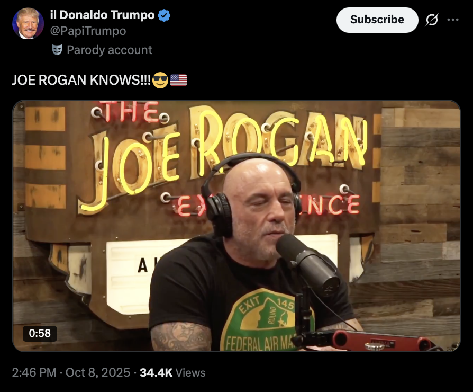473x392 pixels.
Task: Click the parody account mask icon
Action: (x=57, y=50)
